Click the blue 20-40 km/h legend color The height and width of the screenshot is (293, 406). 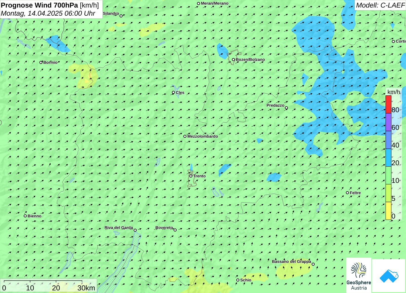tap(388, 158)
